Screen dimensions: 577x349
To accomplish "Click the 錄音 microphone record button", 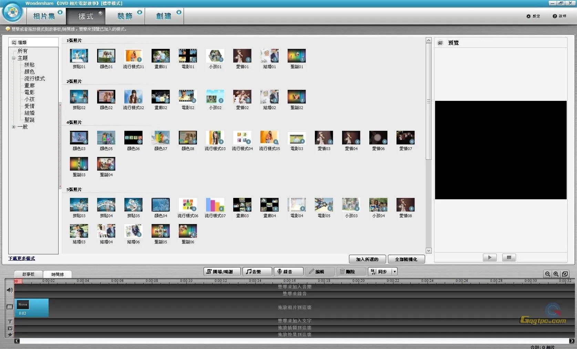I will [x=288, y=272].
